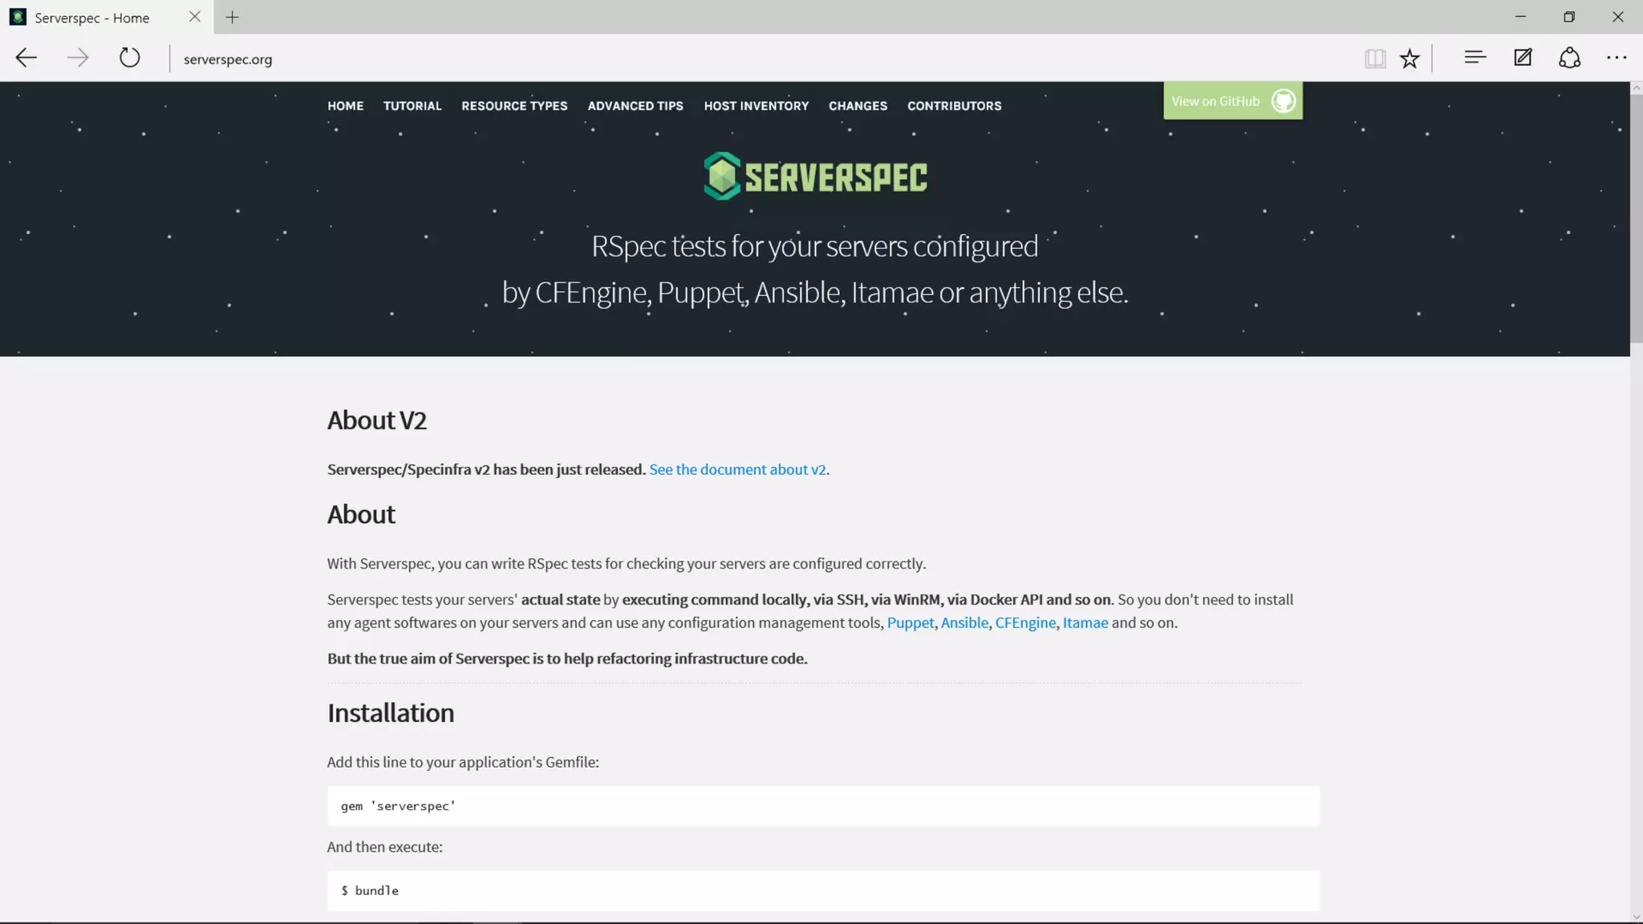Image resolution: width=1643 pixels, height=924 pixels.
Task: Open the HOST INVENTORY menu link
Action: [756, 106]
